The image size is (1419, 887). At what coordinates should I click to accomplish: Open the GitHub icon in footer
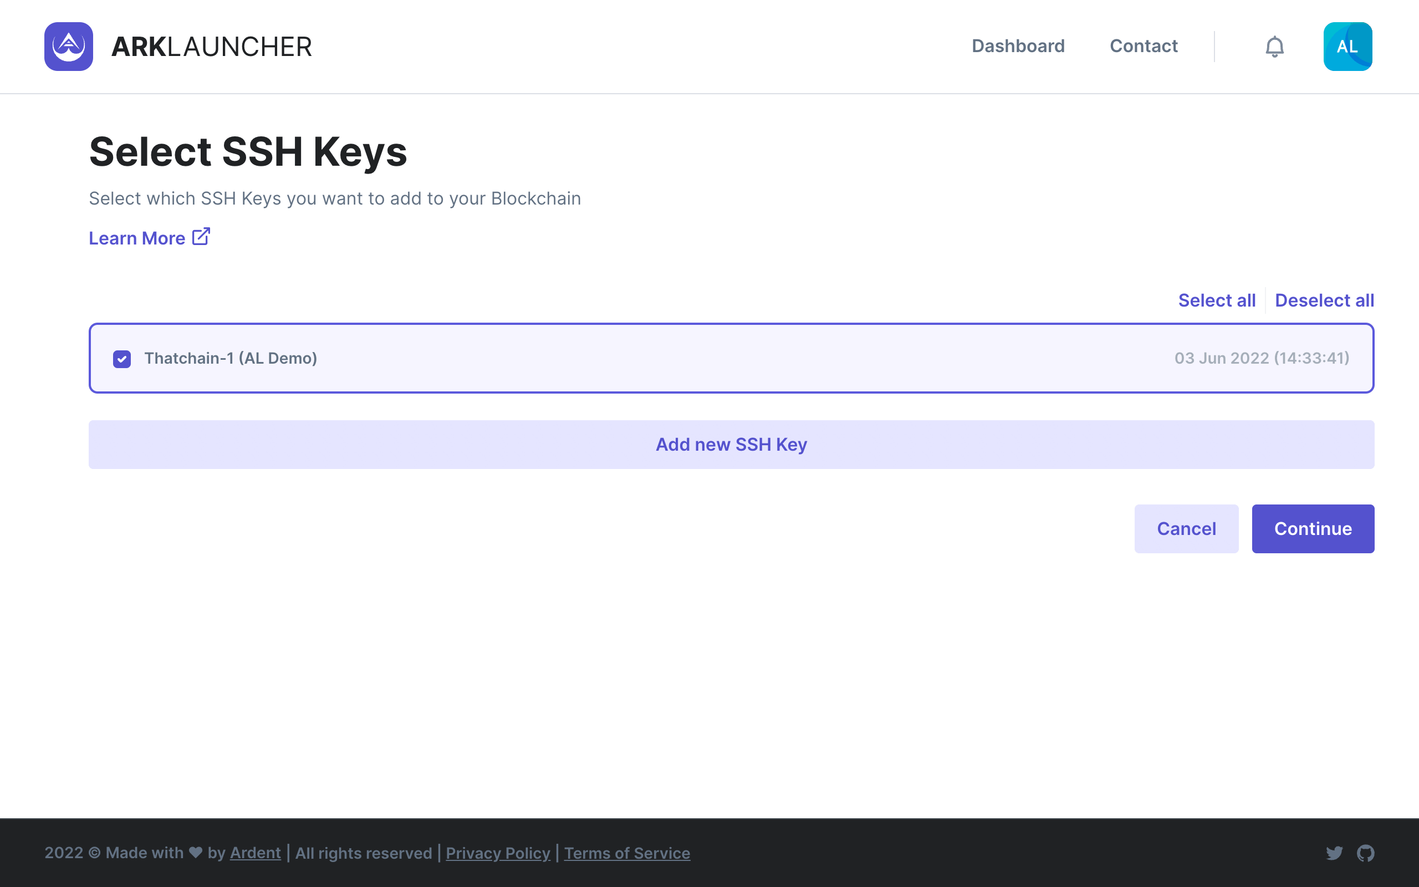pyautogui.click(x=1365, y=853)
